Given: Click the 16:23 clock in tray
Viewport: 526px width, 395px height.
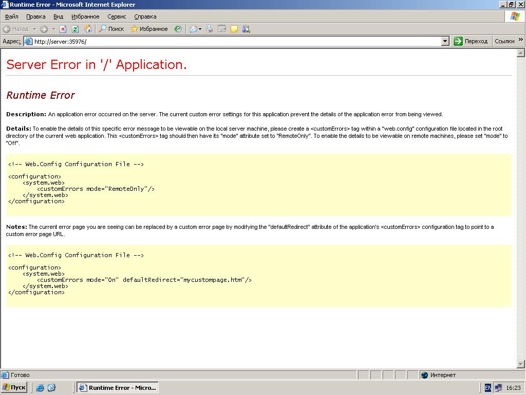Looking at the screenshot, I should [513, 388].
